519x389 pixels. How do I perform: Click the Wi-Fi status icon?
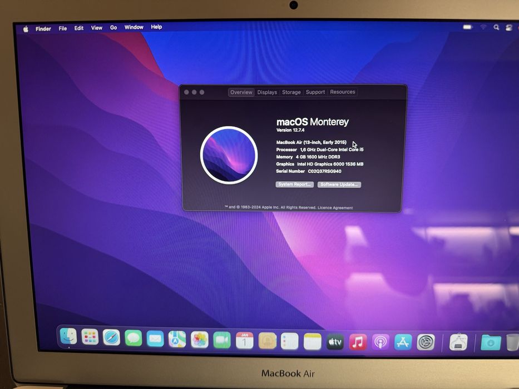tap(483, 27)
